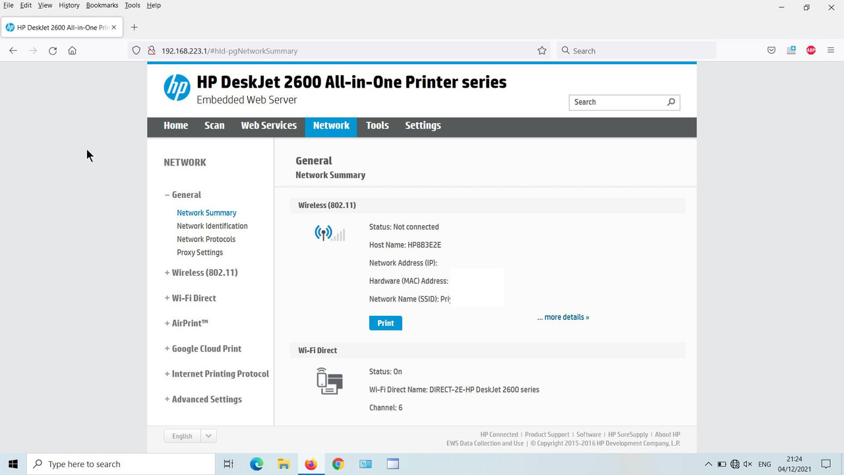The image size is (844, 475).
Task: Click the insecure connection lock icon
Action: 151,51
